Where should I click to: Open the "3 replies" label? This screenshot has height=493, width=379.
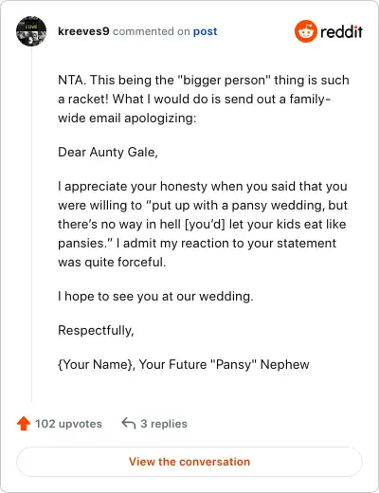[164, 424]
